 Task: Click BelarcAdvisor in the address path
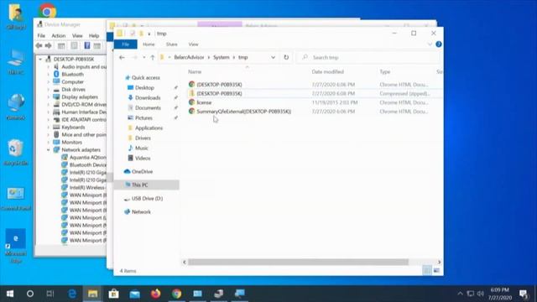click(x=189, y=57)
